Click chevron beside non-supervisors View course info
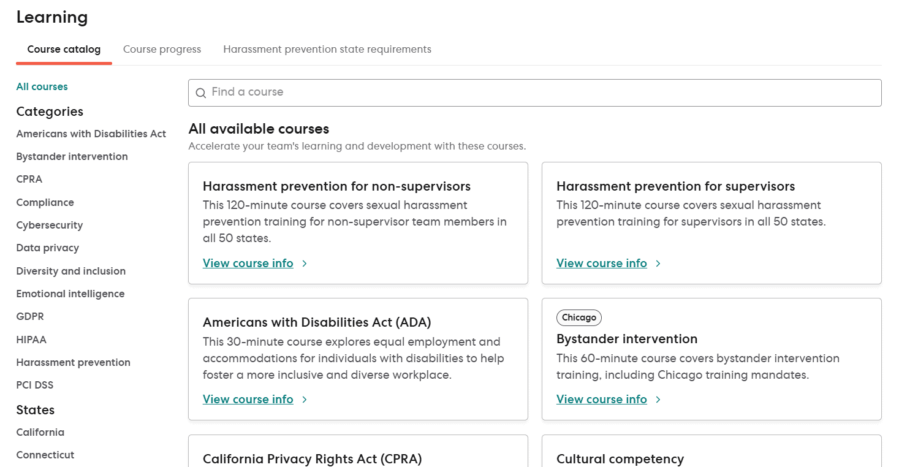The width and height of the screenshot is (918, 467). [305, 264]
